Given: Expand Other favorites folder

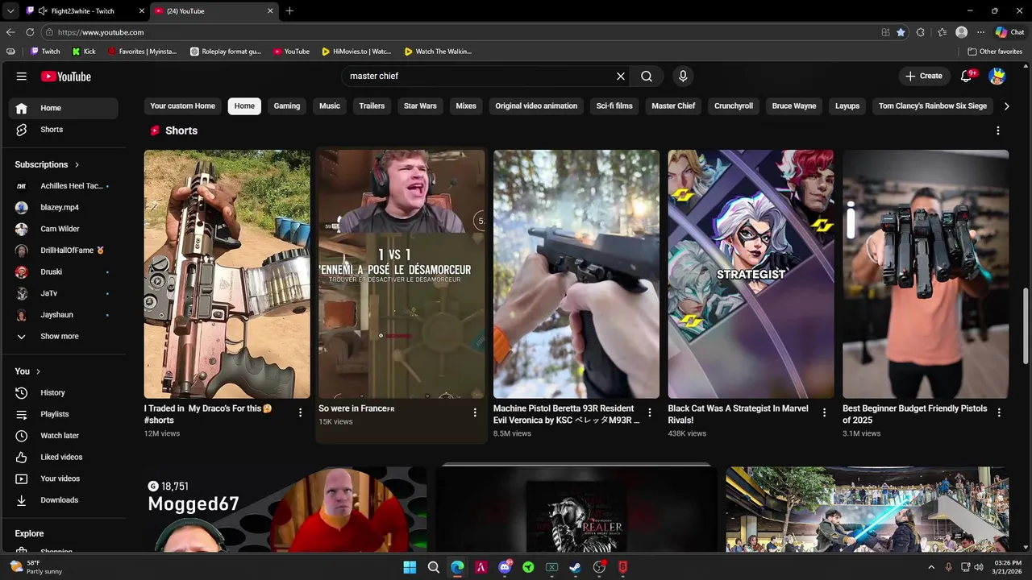Looking at the screenshot, I should coord(995,52).
